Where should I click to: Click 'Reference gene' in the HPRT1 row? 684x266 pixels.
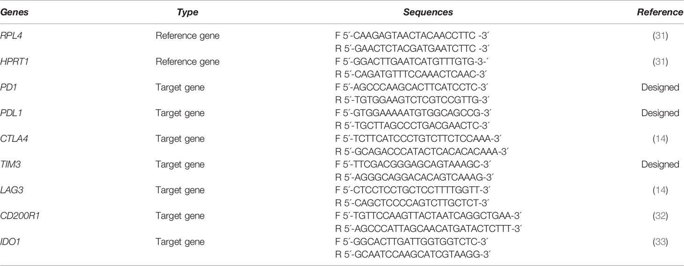point(187,62)
